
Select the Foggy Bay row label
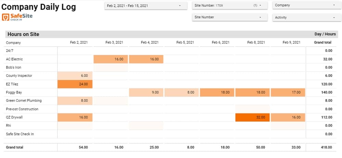click(x=14, y=93)
